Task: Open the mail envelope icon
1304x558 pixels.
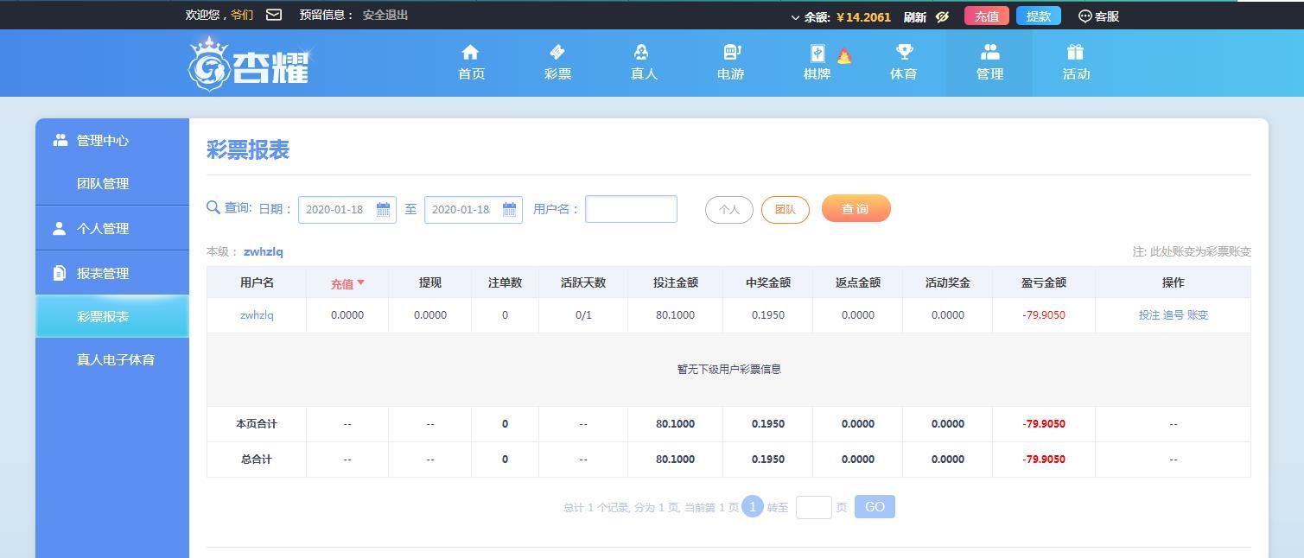Action: click(274, 15)
